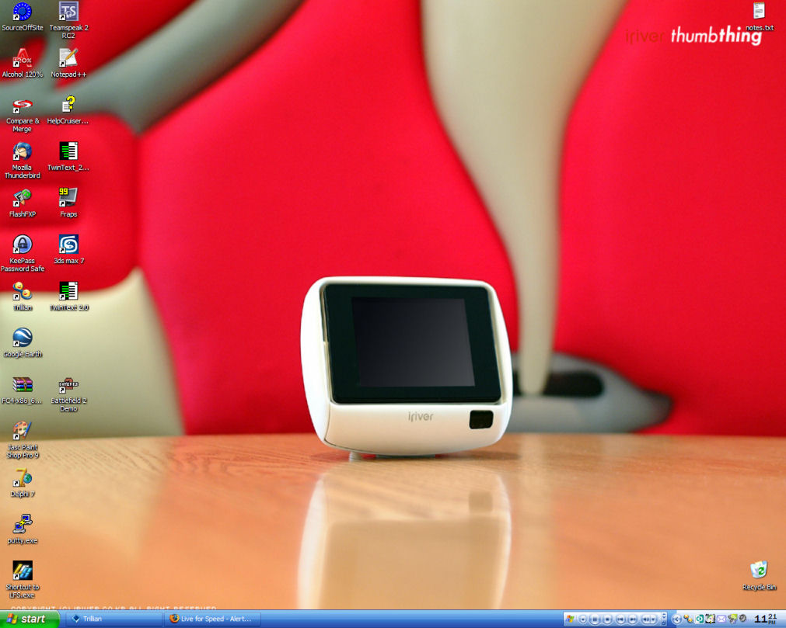The width and height of the screenshot is (786, 628).
Task: Select the HelpCruiser desktop icon
Action: (x=68, y=110)
